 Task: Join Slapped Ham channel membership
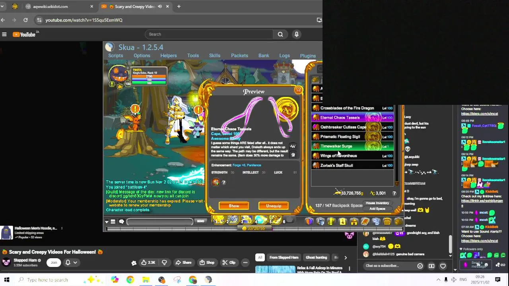(54, 263)
